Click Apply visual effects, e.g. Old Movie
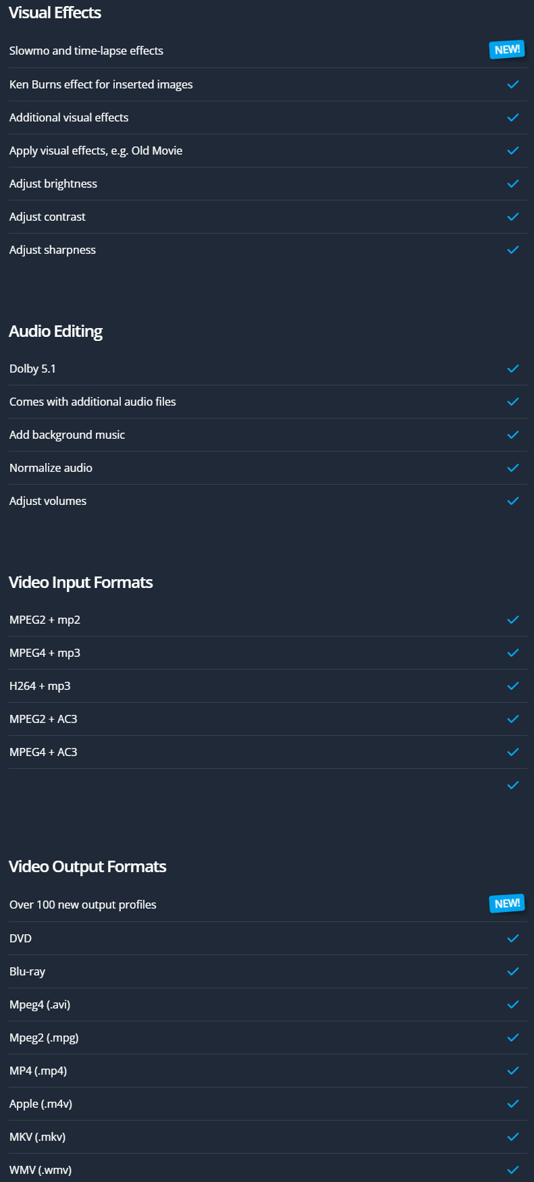This screenshot has width=534, height=1182. tap(96, 151)
